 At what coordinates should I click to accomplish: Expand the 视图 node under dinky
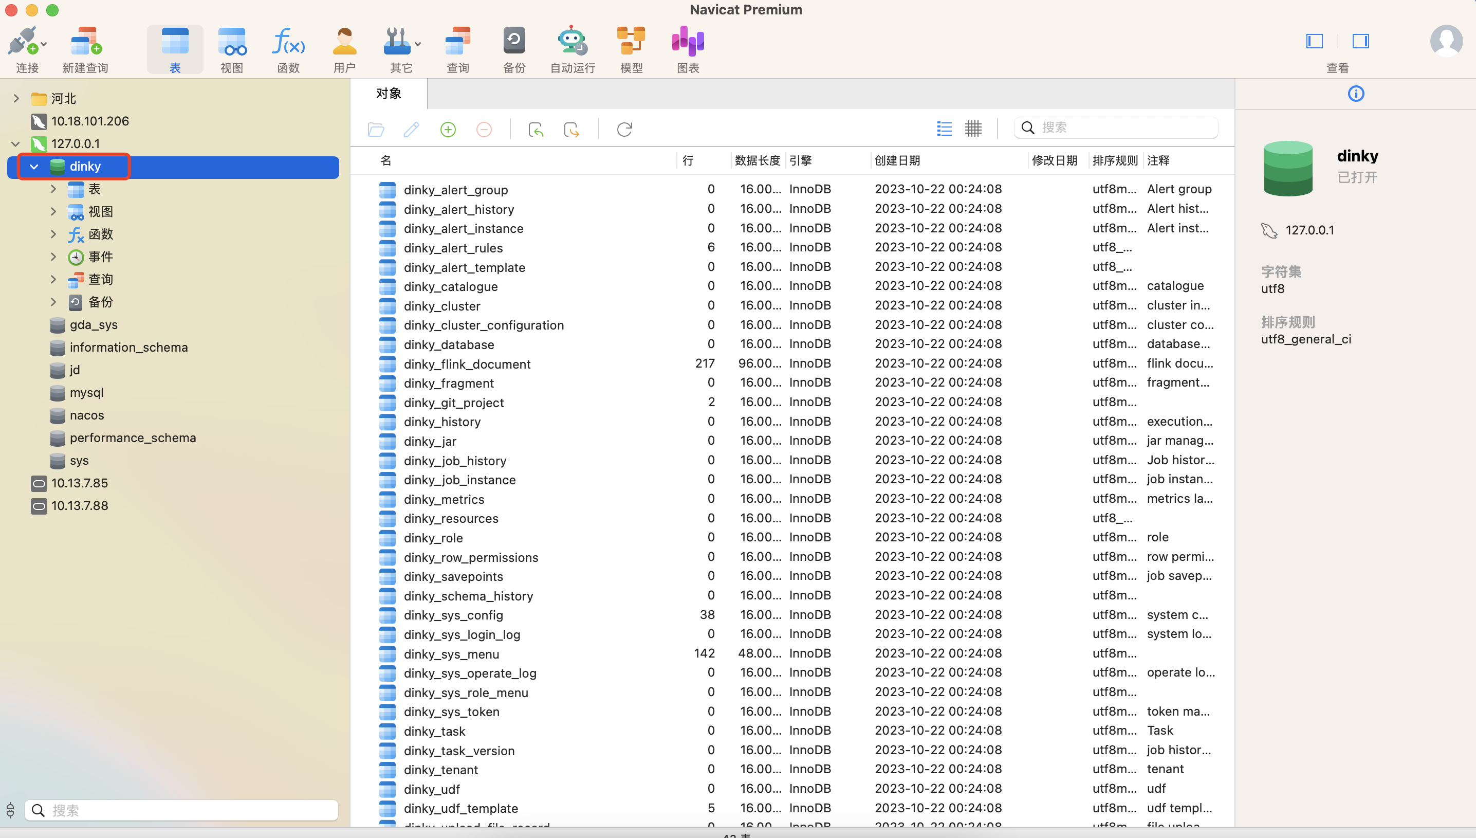pos(53,212)
